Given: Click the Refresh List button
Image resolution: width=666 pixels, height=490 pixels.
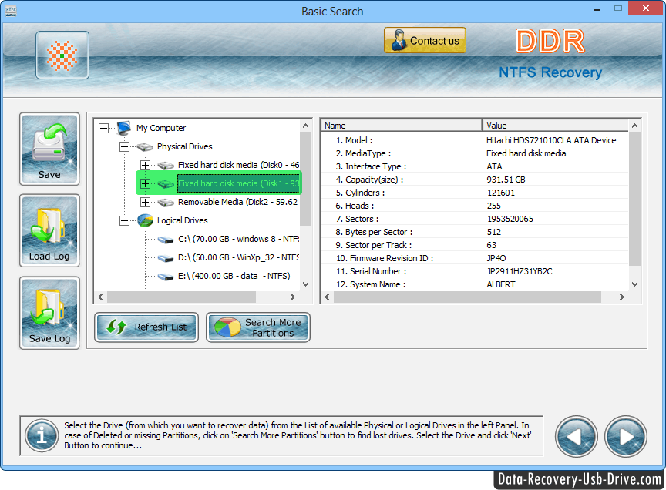Looking at the screenshot, I should click(146, 327).
